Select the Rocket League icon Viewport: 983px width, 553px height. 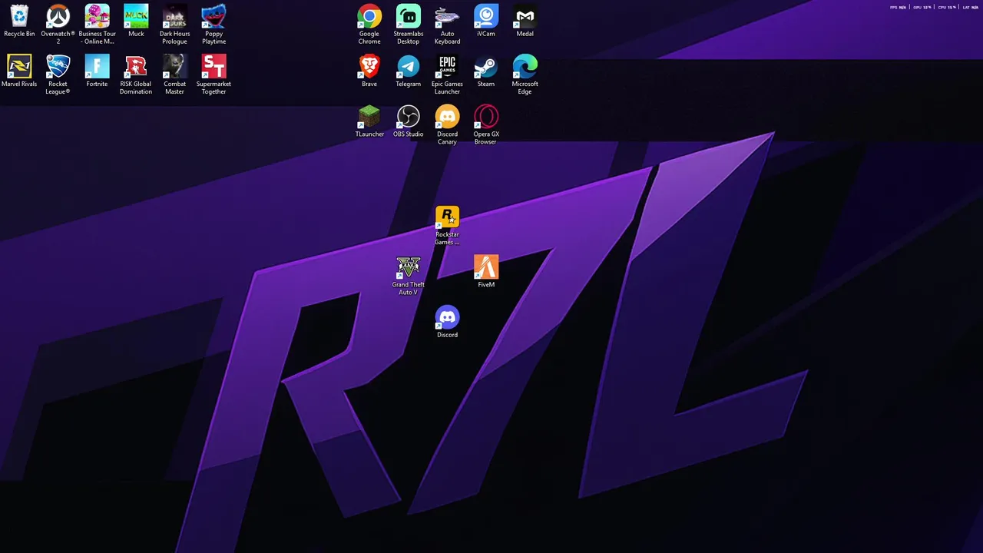pyautogui.click(x=58, y=75)
